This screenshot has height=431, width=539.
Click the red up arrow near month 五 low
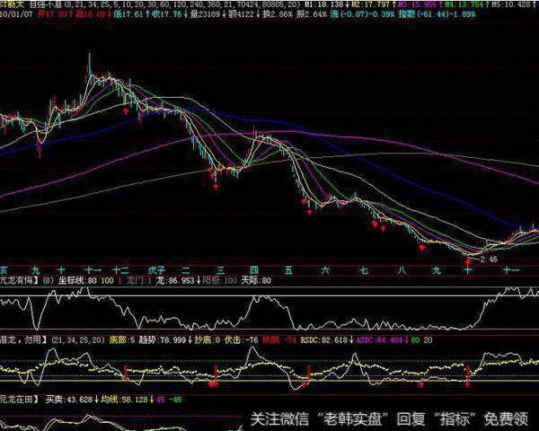tap(308, 212)
